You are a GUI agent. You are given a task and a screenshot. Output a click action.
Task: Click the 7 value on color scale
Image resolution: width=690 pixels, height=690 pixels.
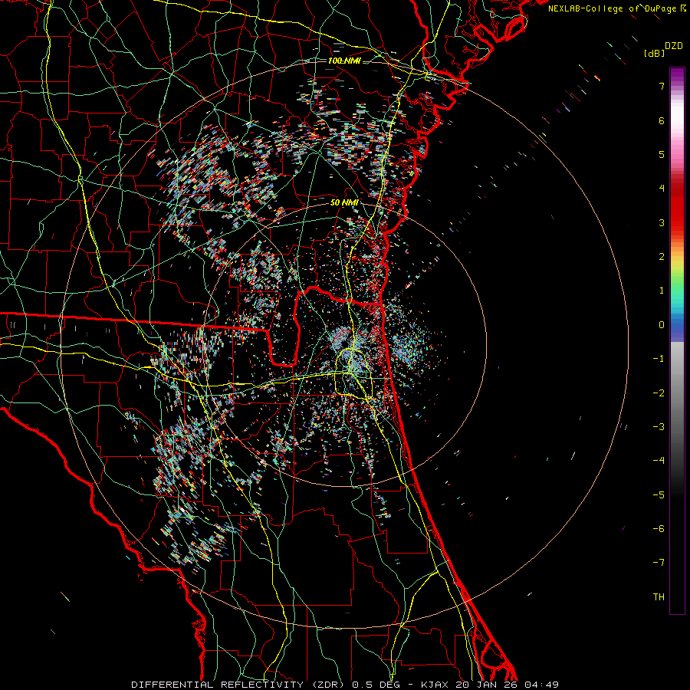click(662, 86)
